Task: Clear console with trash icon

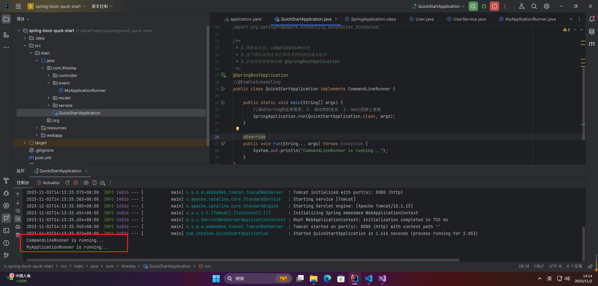Action: coord(18,235)
